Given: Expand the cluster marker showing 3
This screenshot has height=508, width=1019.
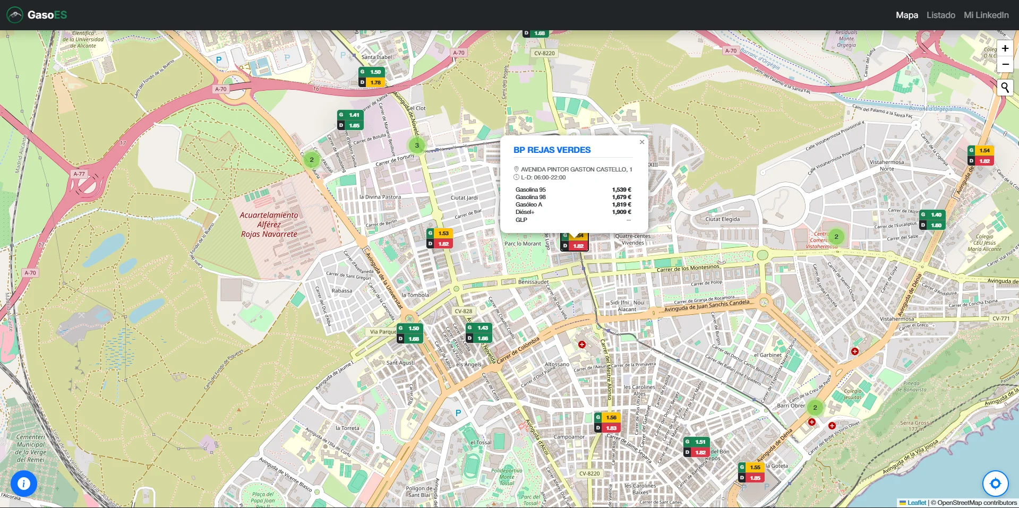Looking at the screenshot, I should tap(417, 145).
